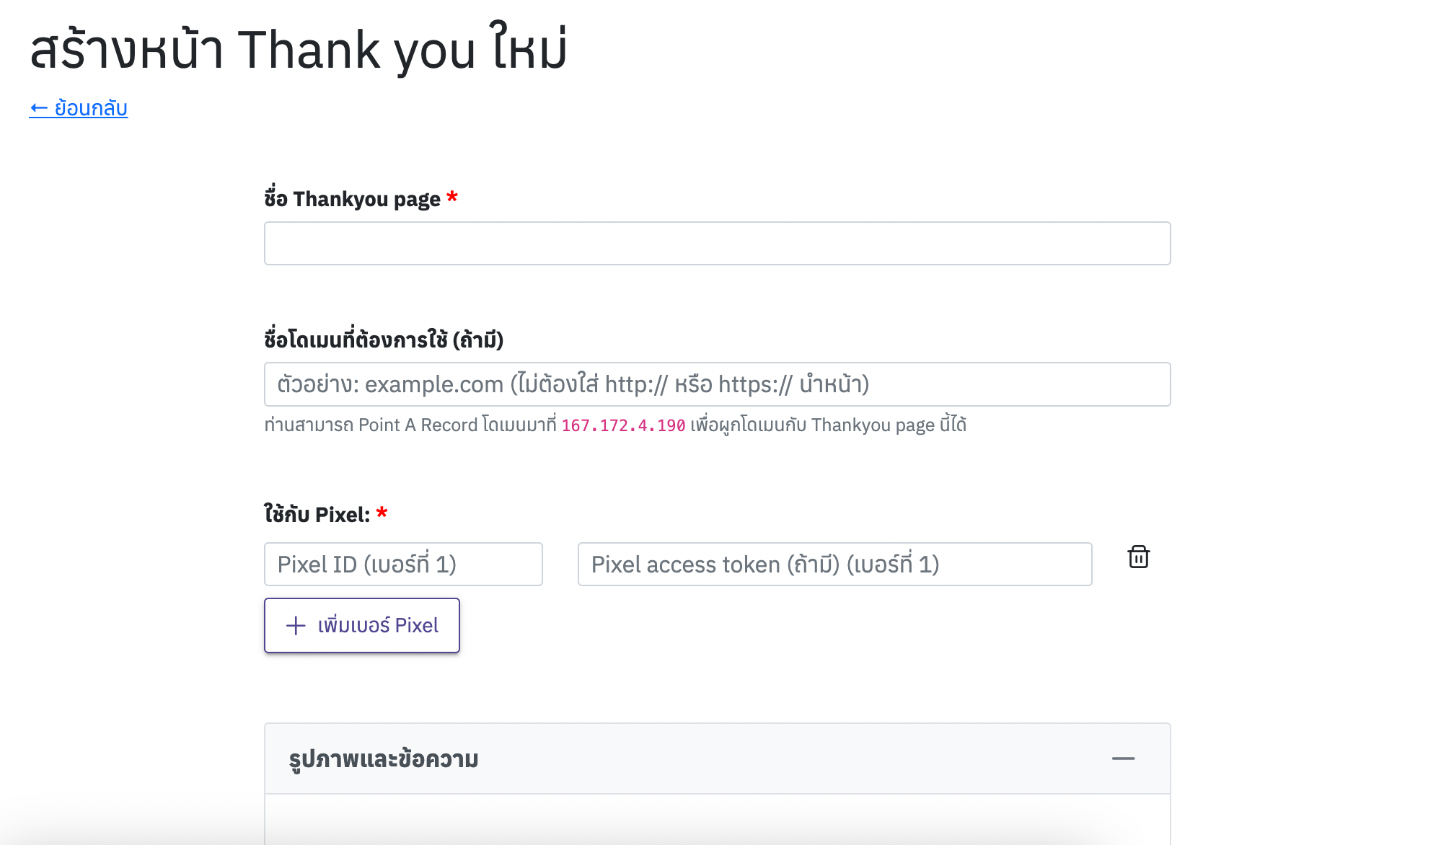Image resolution: width=1441 pixels, height=845 pixels.
Task: Click the plus icon on เพิ่มเบอร์ Pixel button
Action: coord(294,626)
